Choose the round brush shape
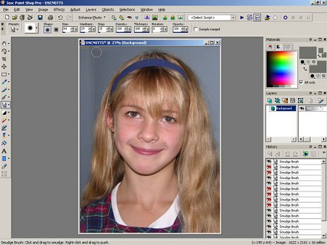327x245 pixels. (47, 29)
